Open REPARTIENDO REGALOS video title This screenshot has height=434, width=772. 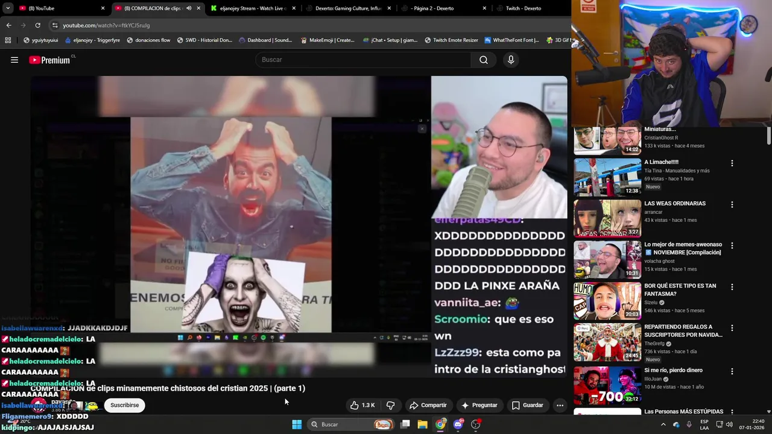[x=683, y=331]
